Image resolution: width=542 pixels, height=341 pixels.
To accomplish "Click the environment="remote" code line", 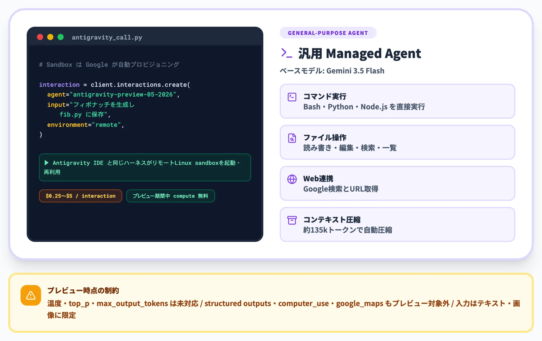I will (x=86, y=125).
